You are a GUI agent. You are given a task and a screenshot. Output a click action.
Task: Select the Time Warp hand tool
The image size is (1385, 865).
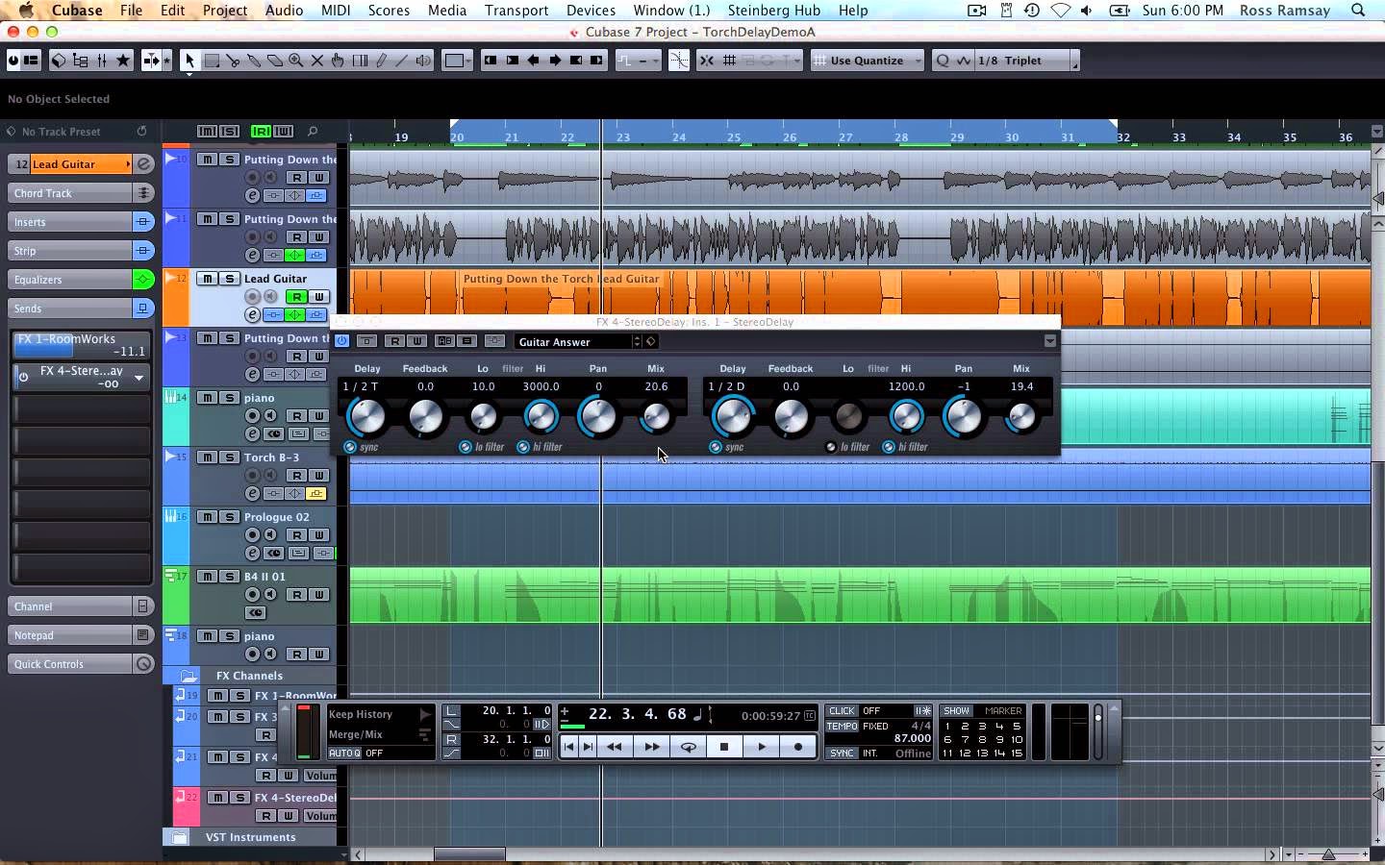coord(339,61)
